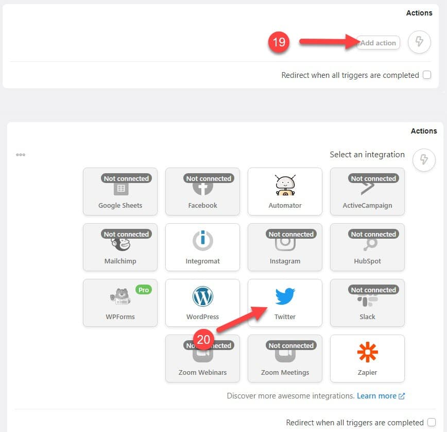Viewport: 447px width, 432px height.
Task: Click Not connected badge on HubSpot
Action: [x=373, y=234]
